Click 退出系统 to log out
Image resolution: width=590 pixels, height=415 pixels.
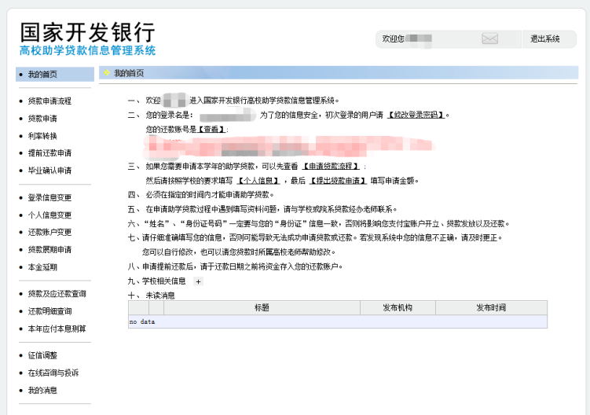tap(544, 39)
